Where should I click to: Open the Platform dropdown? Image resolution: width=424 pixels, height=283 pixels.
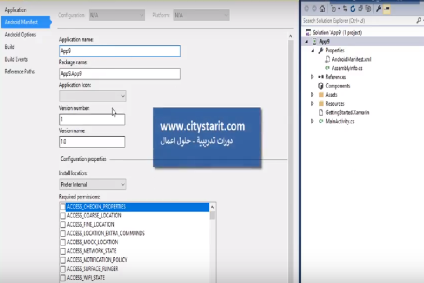point(201,15)
